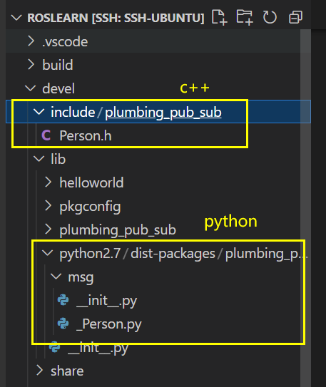Open the _Person.py file
The width and height of the screenshot is (326, 387).
(x=109, y=324)
